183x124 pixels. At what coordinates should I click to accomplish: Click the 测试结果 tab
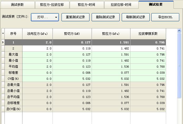tap(156, 4)
